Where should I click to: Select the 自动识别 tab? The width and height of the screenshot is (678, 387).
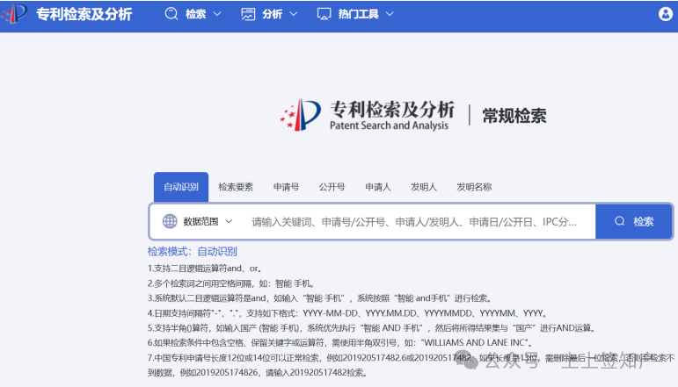(181, 187)
